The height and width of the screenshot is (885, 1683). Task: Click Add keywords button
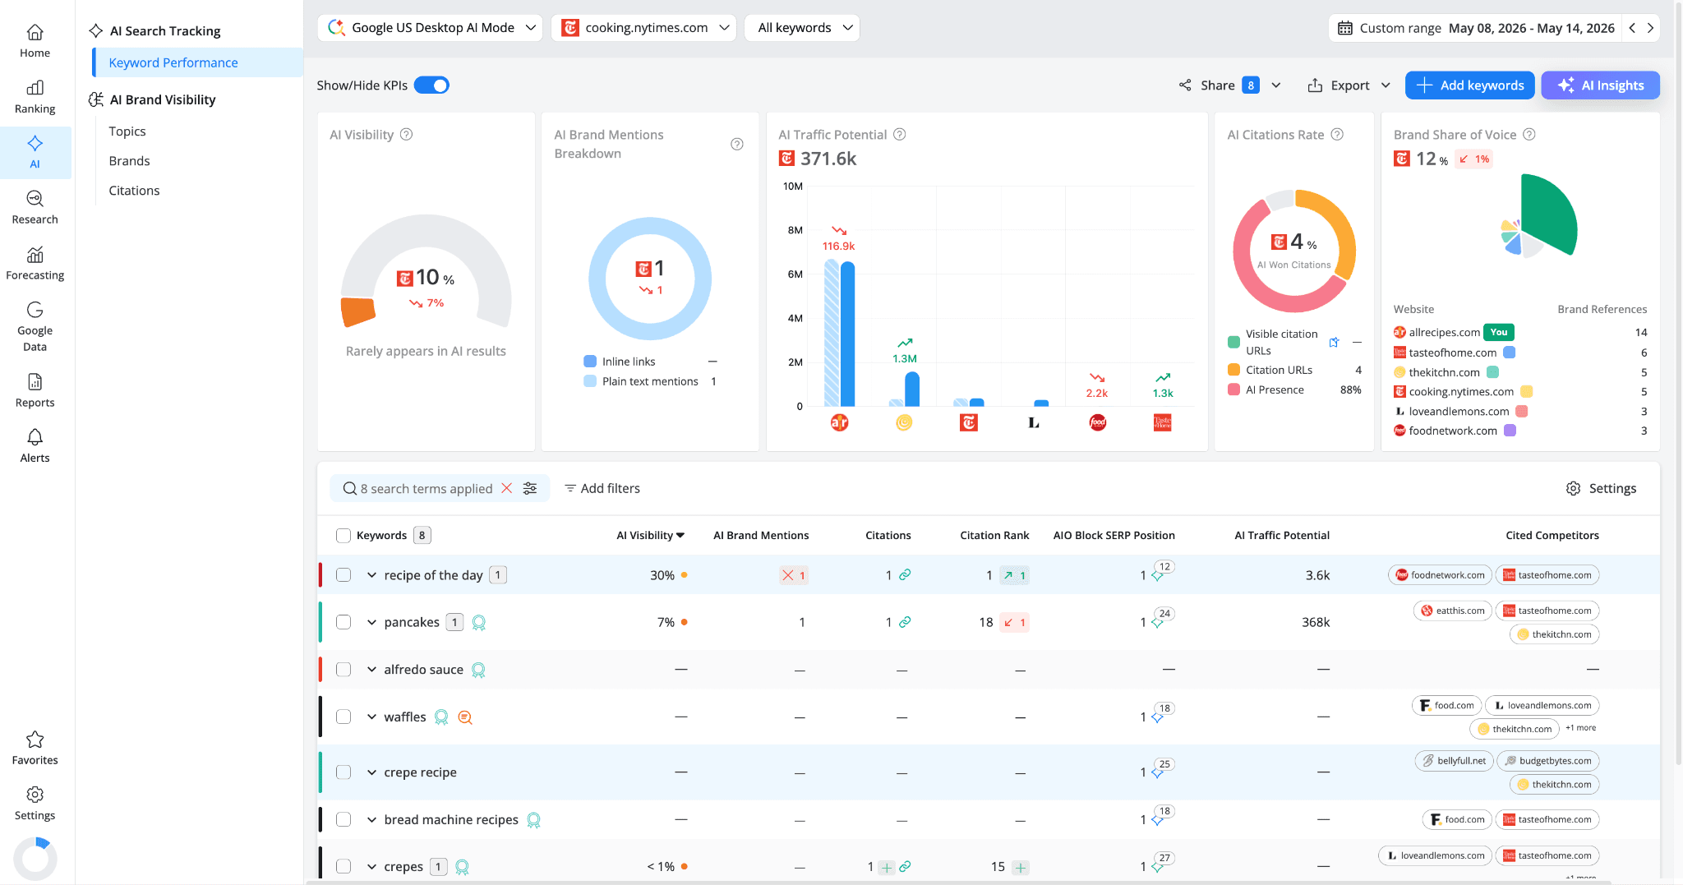(1469, 85)
